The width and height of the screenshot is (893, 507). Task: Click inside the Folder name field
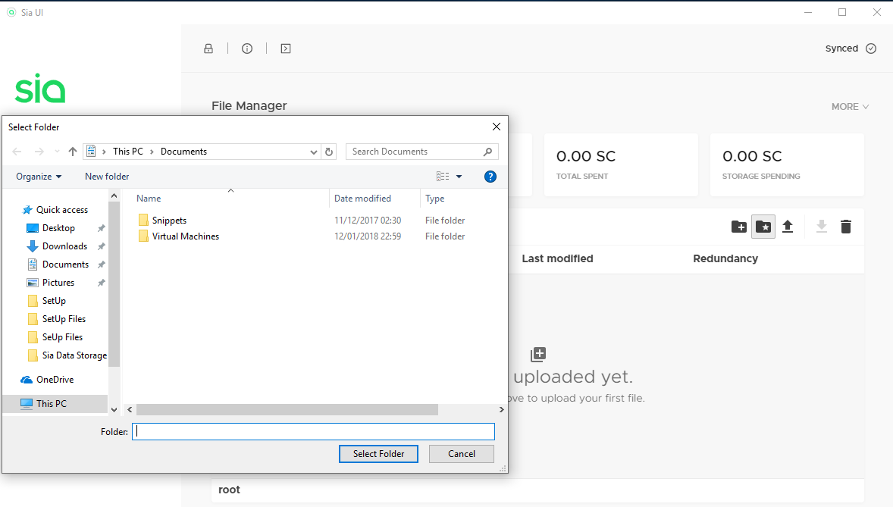click(313, 431)
